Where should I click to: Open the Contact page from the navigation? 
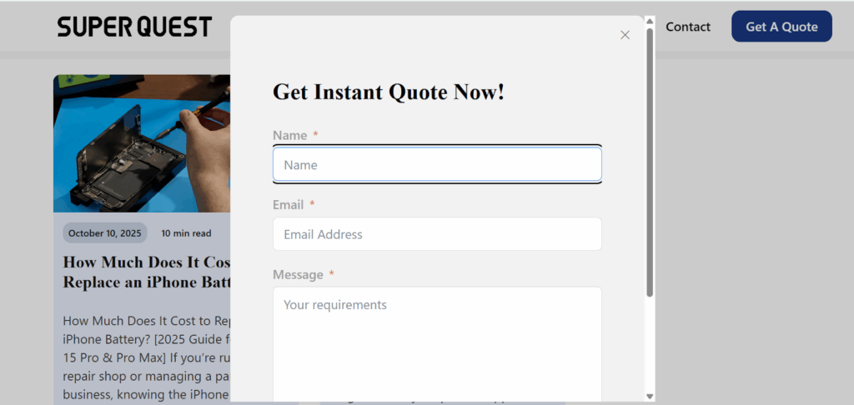687,27
